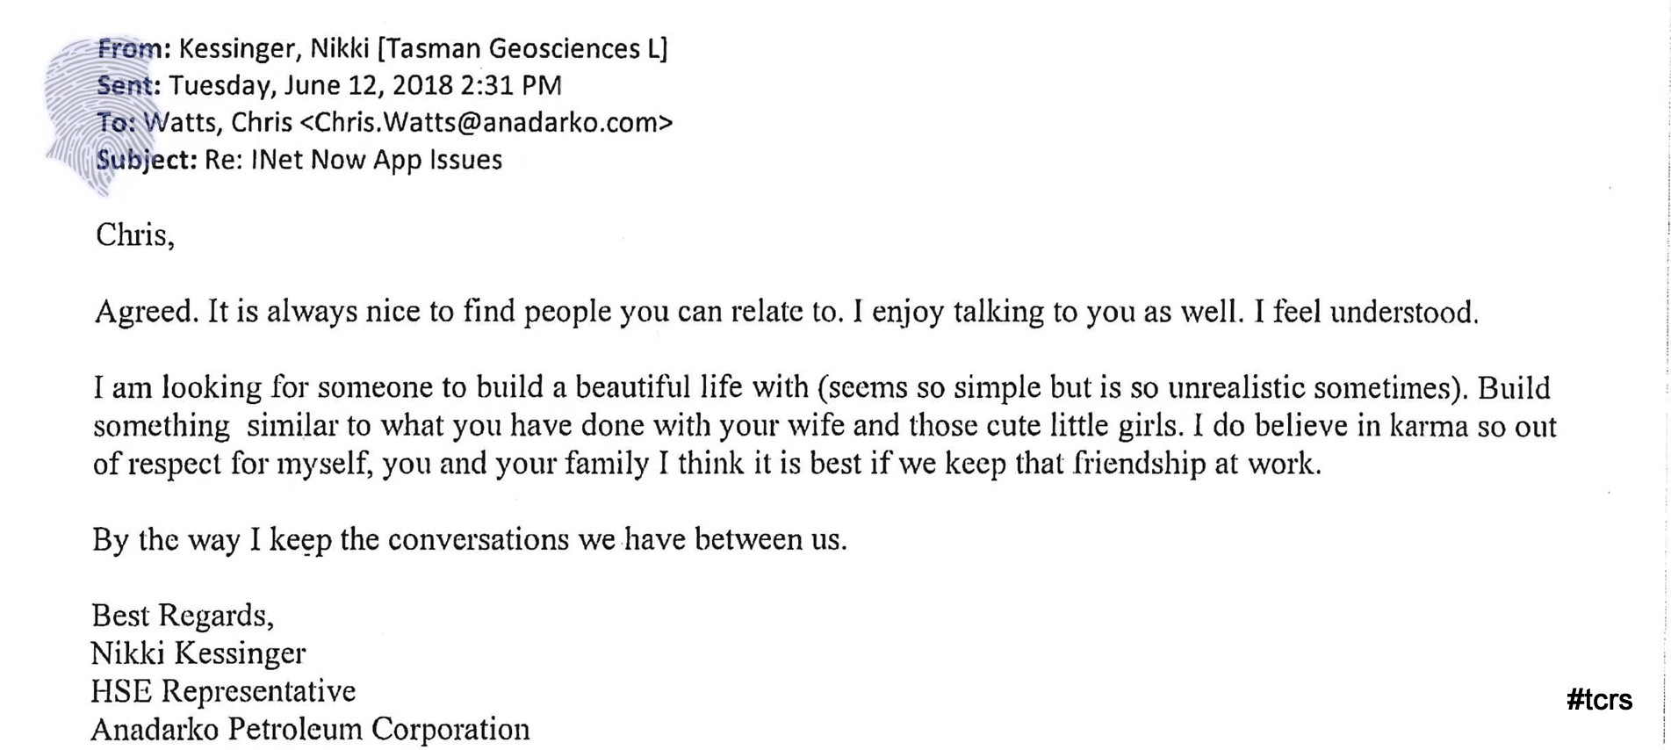
Task: Click the date Tuesday, June 12, 2018
Action: pyautogui.click(x=311, y=86)
